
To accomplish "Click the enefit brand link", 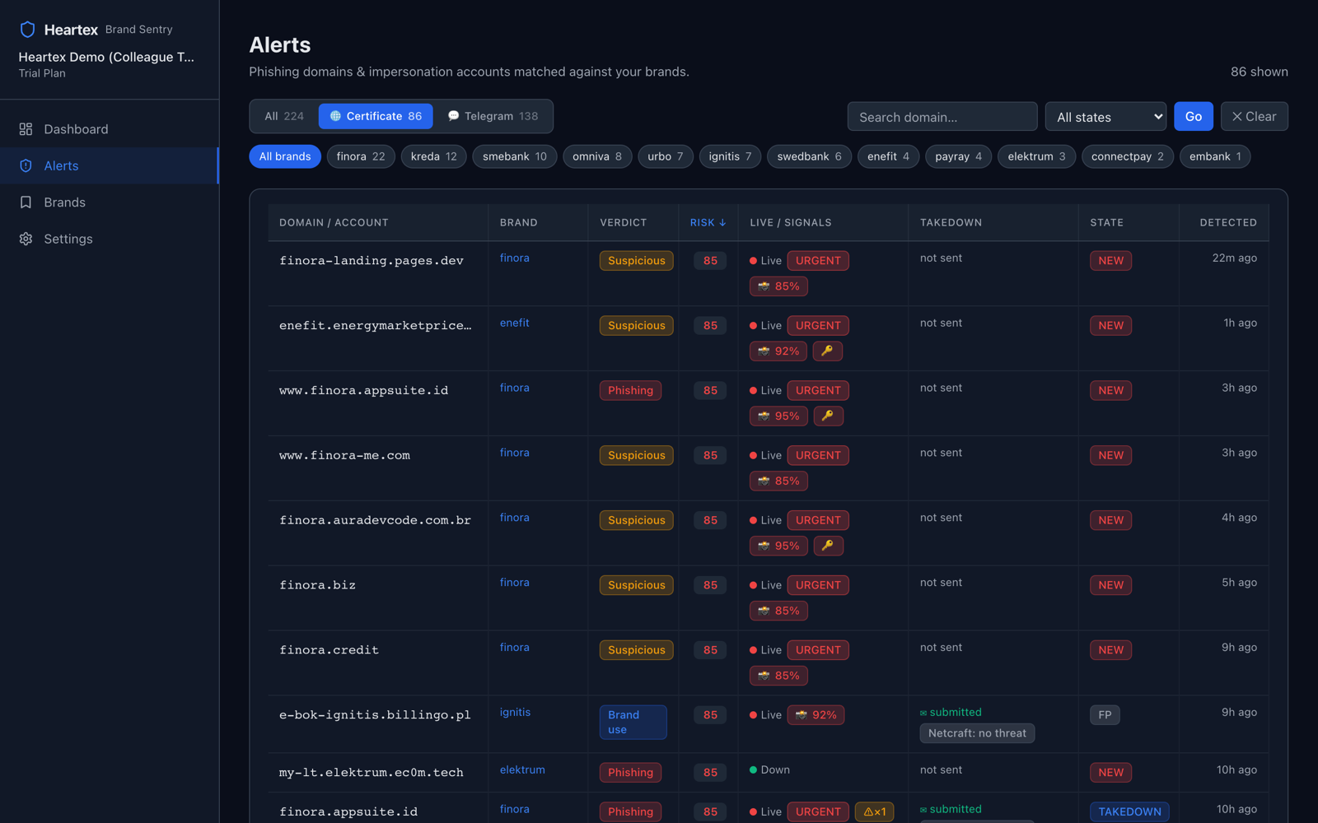I will point(515,323).
